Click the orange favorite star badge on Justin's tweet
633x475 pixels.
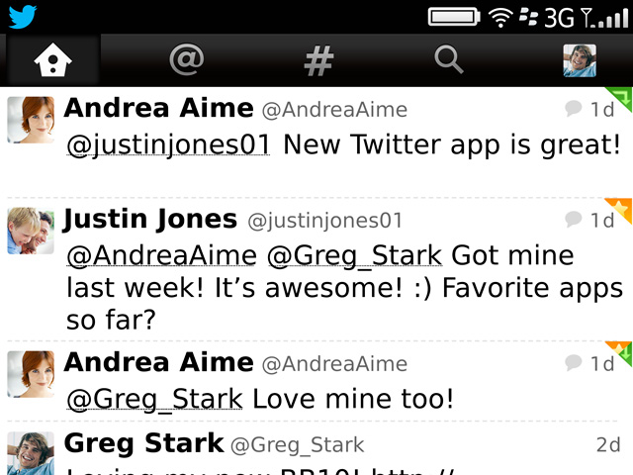(619, 210)
